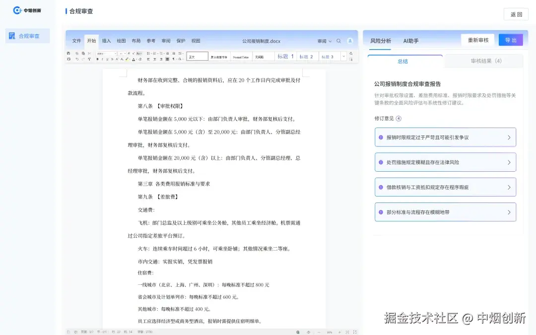Click the text highlight color icon
The height and width of the screenshot is (335, 536).
click(127, 59)
